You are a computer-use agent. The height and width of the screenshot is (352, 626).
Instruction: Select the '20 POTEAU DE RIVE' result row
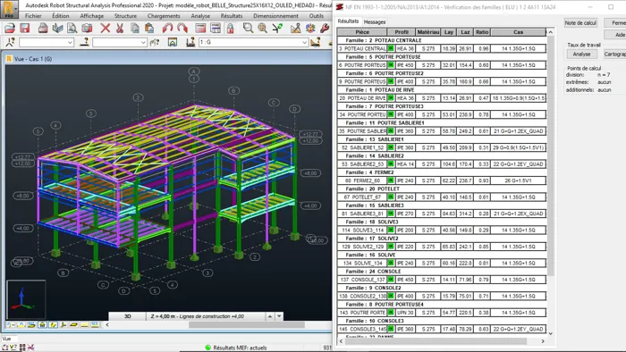(442, 98)
